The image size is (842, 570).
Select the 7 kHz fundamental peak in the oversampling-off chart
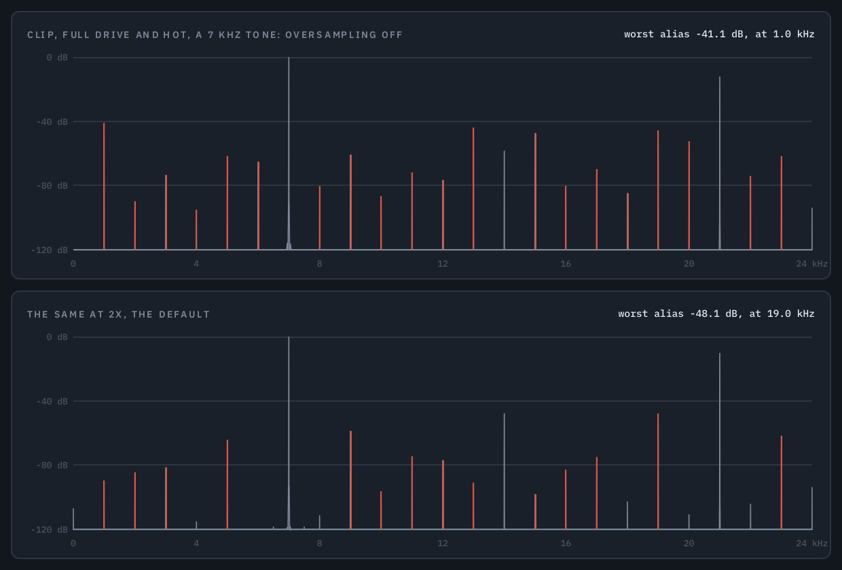click(289, 153)
